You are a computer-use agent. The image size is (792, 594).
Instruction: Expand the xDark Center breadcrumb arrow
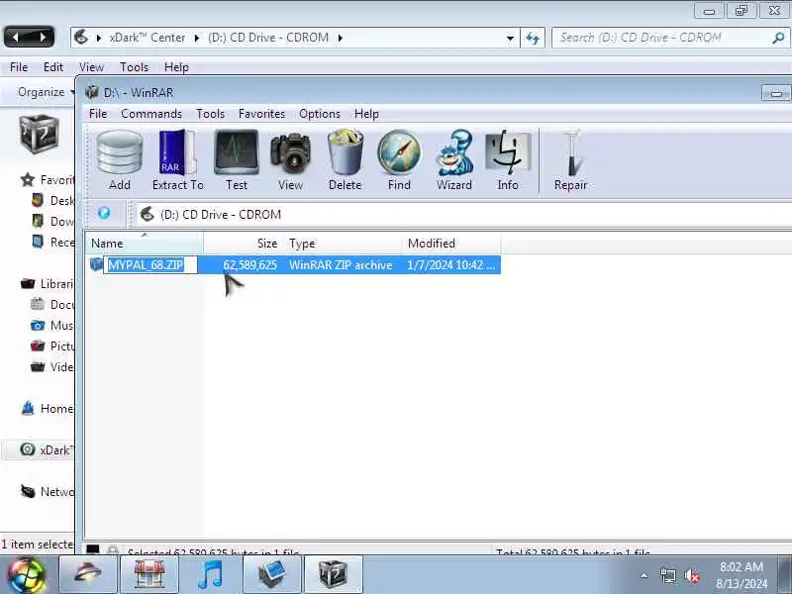pos(196,38)
